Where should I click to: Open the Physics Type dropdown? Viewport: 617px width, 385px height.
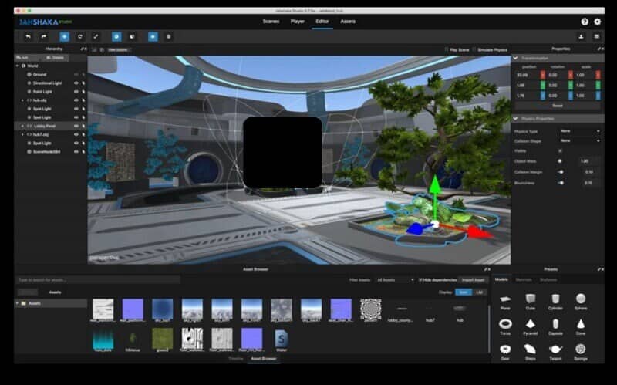(x=580, y=131)
